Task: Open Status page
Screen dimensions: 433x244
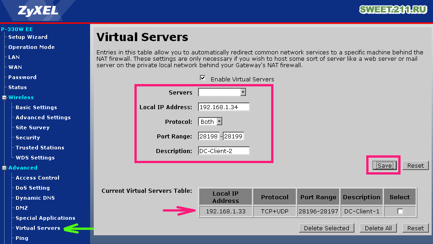Action: 17,87
